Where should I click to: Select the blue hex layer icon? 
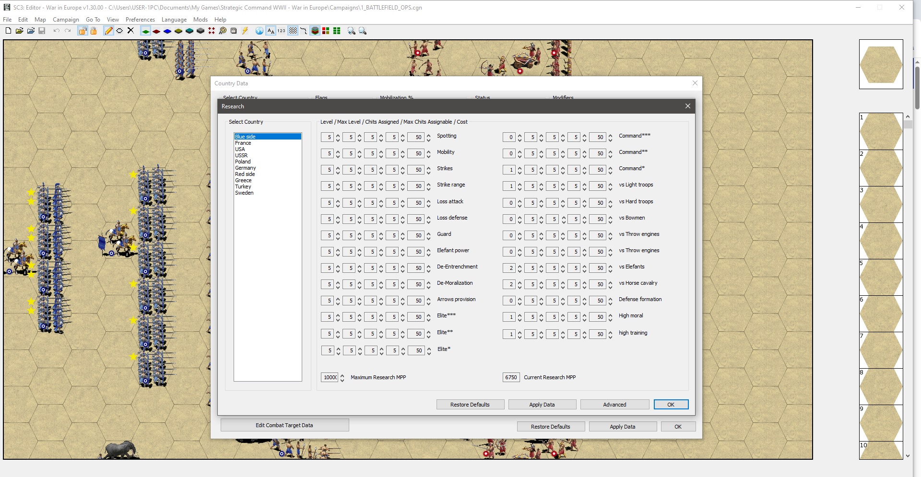(x=167, y=31)
